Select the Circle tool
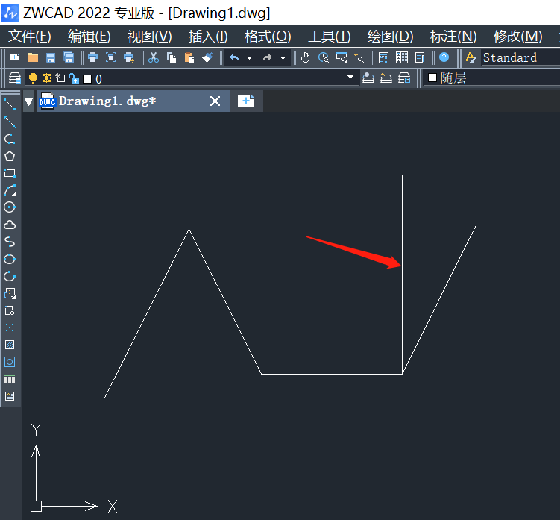Screen dimensions: 560x520 10,207
